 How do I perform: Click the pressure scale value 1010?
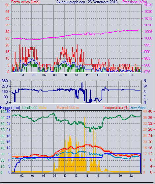click(148, 25)
